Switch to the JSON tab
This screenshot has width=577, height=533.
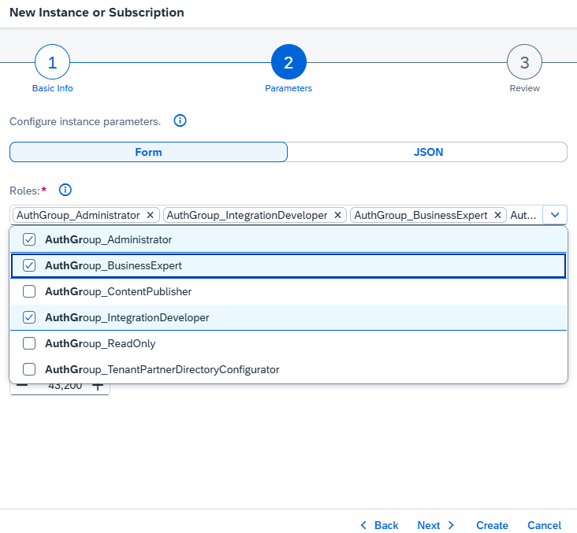[428, 152]
